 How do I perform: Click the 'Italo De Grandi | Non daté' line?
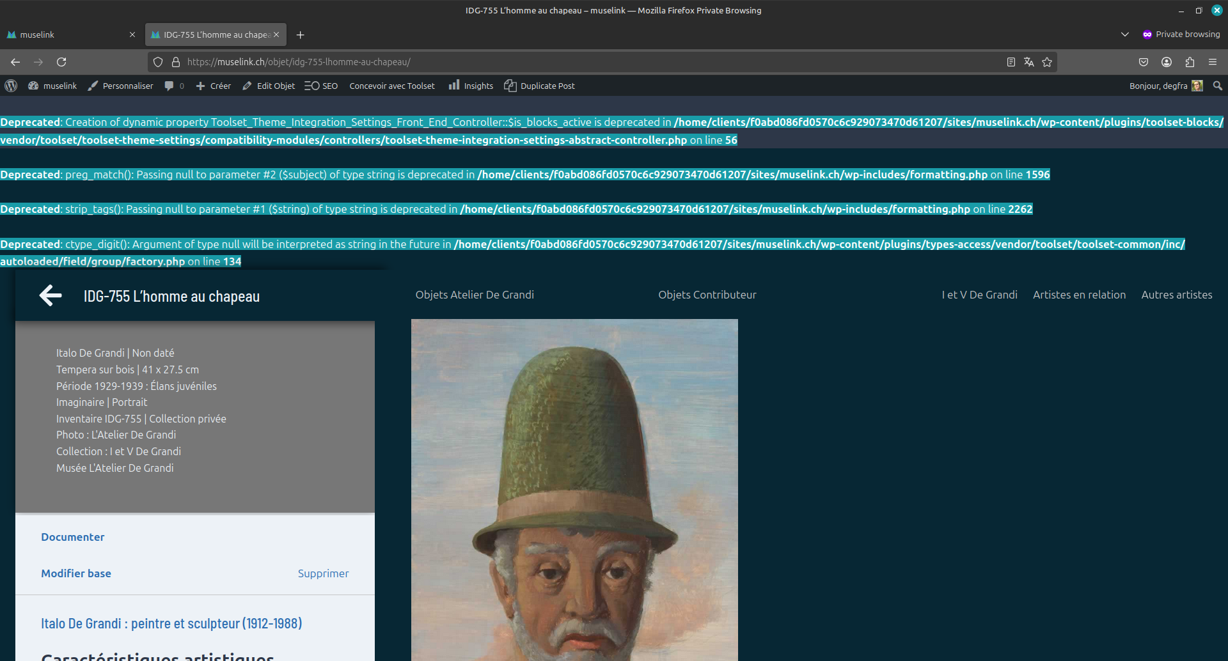pos(115,353)
